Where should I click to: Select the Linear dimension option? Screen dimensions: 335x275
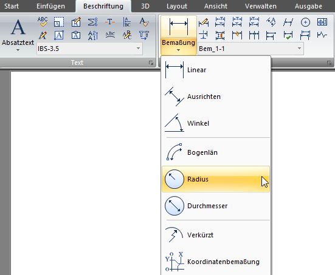point(216,70)
